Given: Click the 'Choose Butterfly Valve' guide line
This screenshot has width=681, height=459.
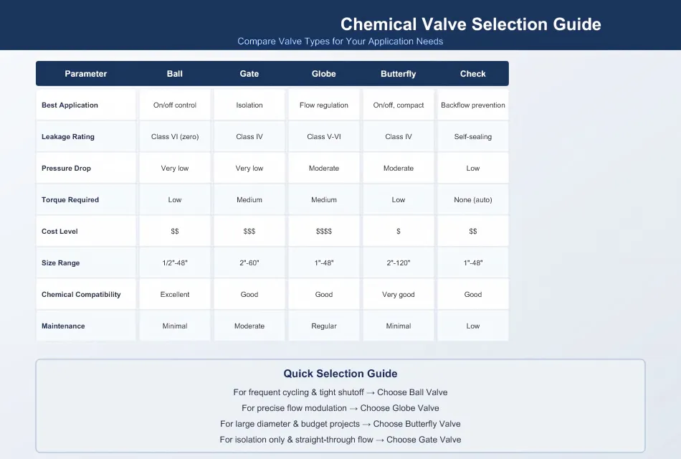Looking at the screenshot, I should tap(340, 424).
